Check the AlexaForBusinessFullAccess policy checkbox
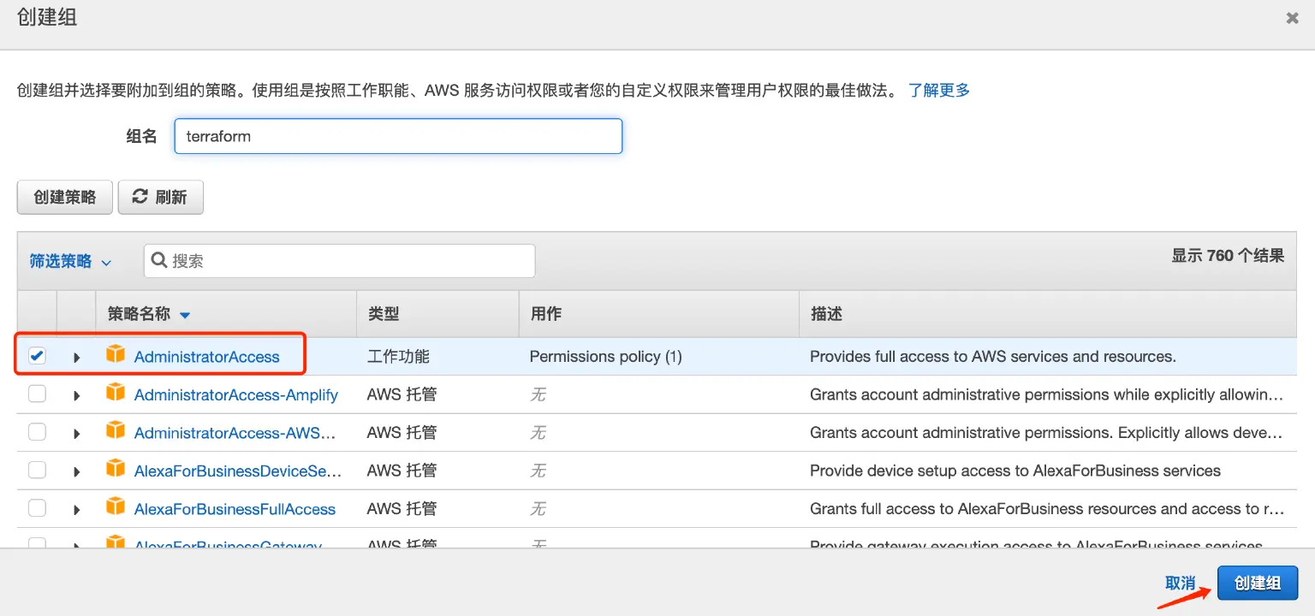 coord(37,508)
